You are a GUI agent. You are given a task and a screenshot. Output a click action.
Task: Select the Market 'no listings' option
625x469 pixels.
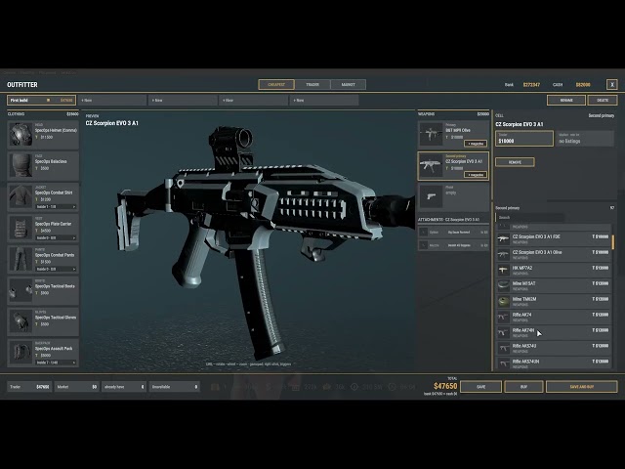[584, 139]
